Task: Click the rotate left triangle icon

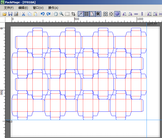Action: coord(124,14)
